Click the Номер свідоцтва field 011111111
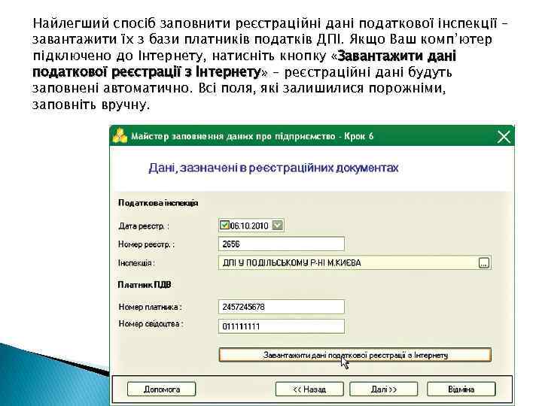The image size is (542, 406). click(282, 326)
